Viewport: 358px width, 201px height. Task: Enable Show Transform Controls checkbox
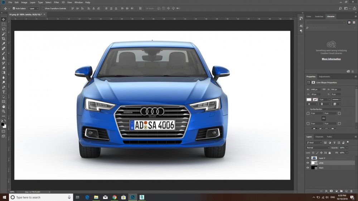43,8
